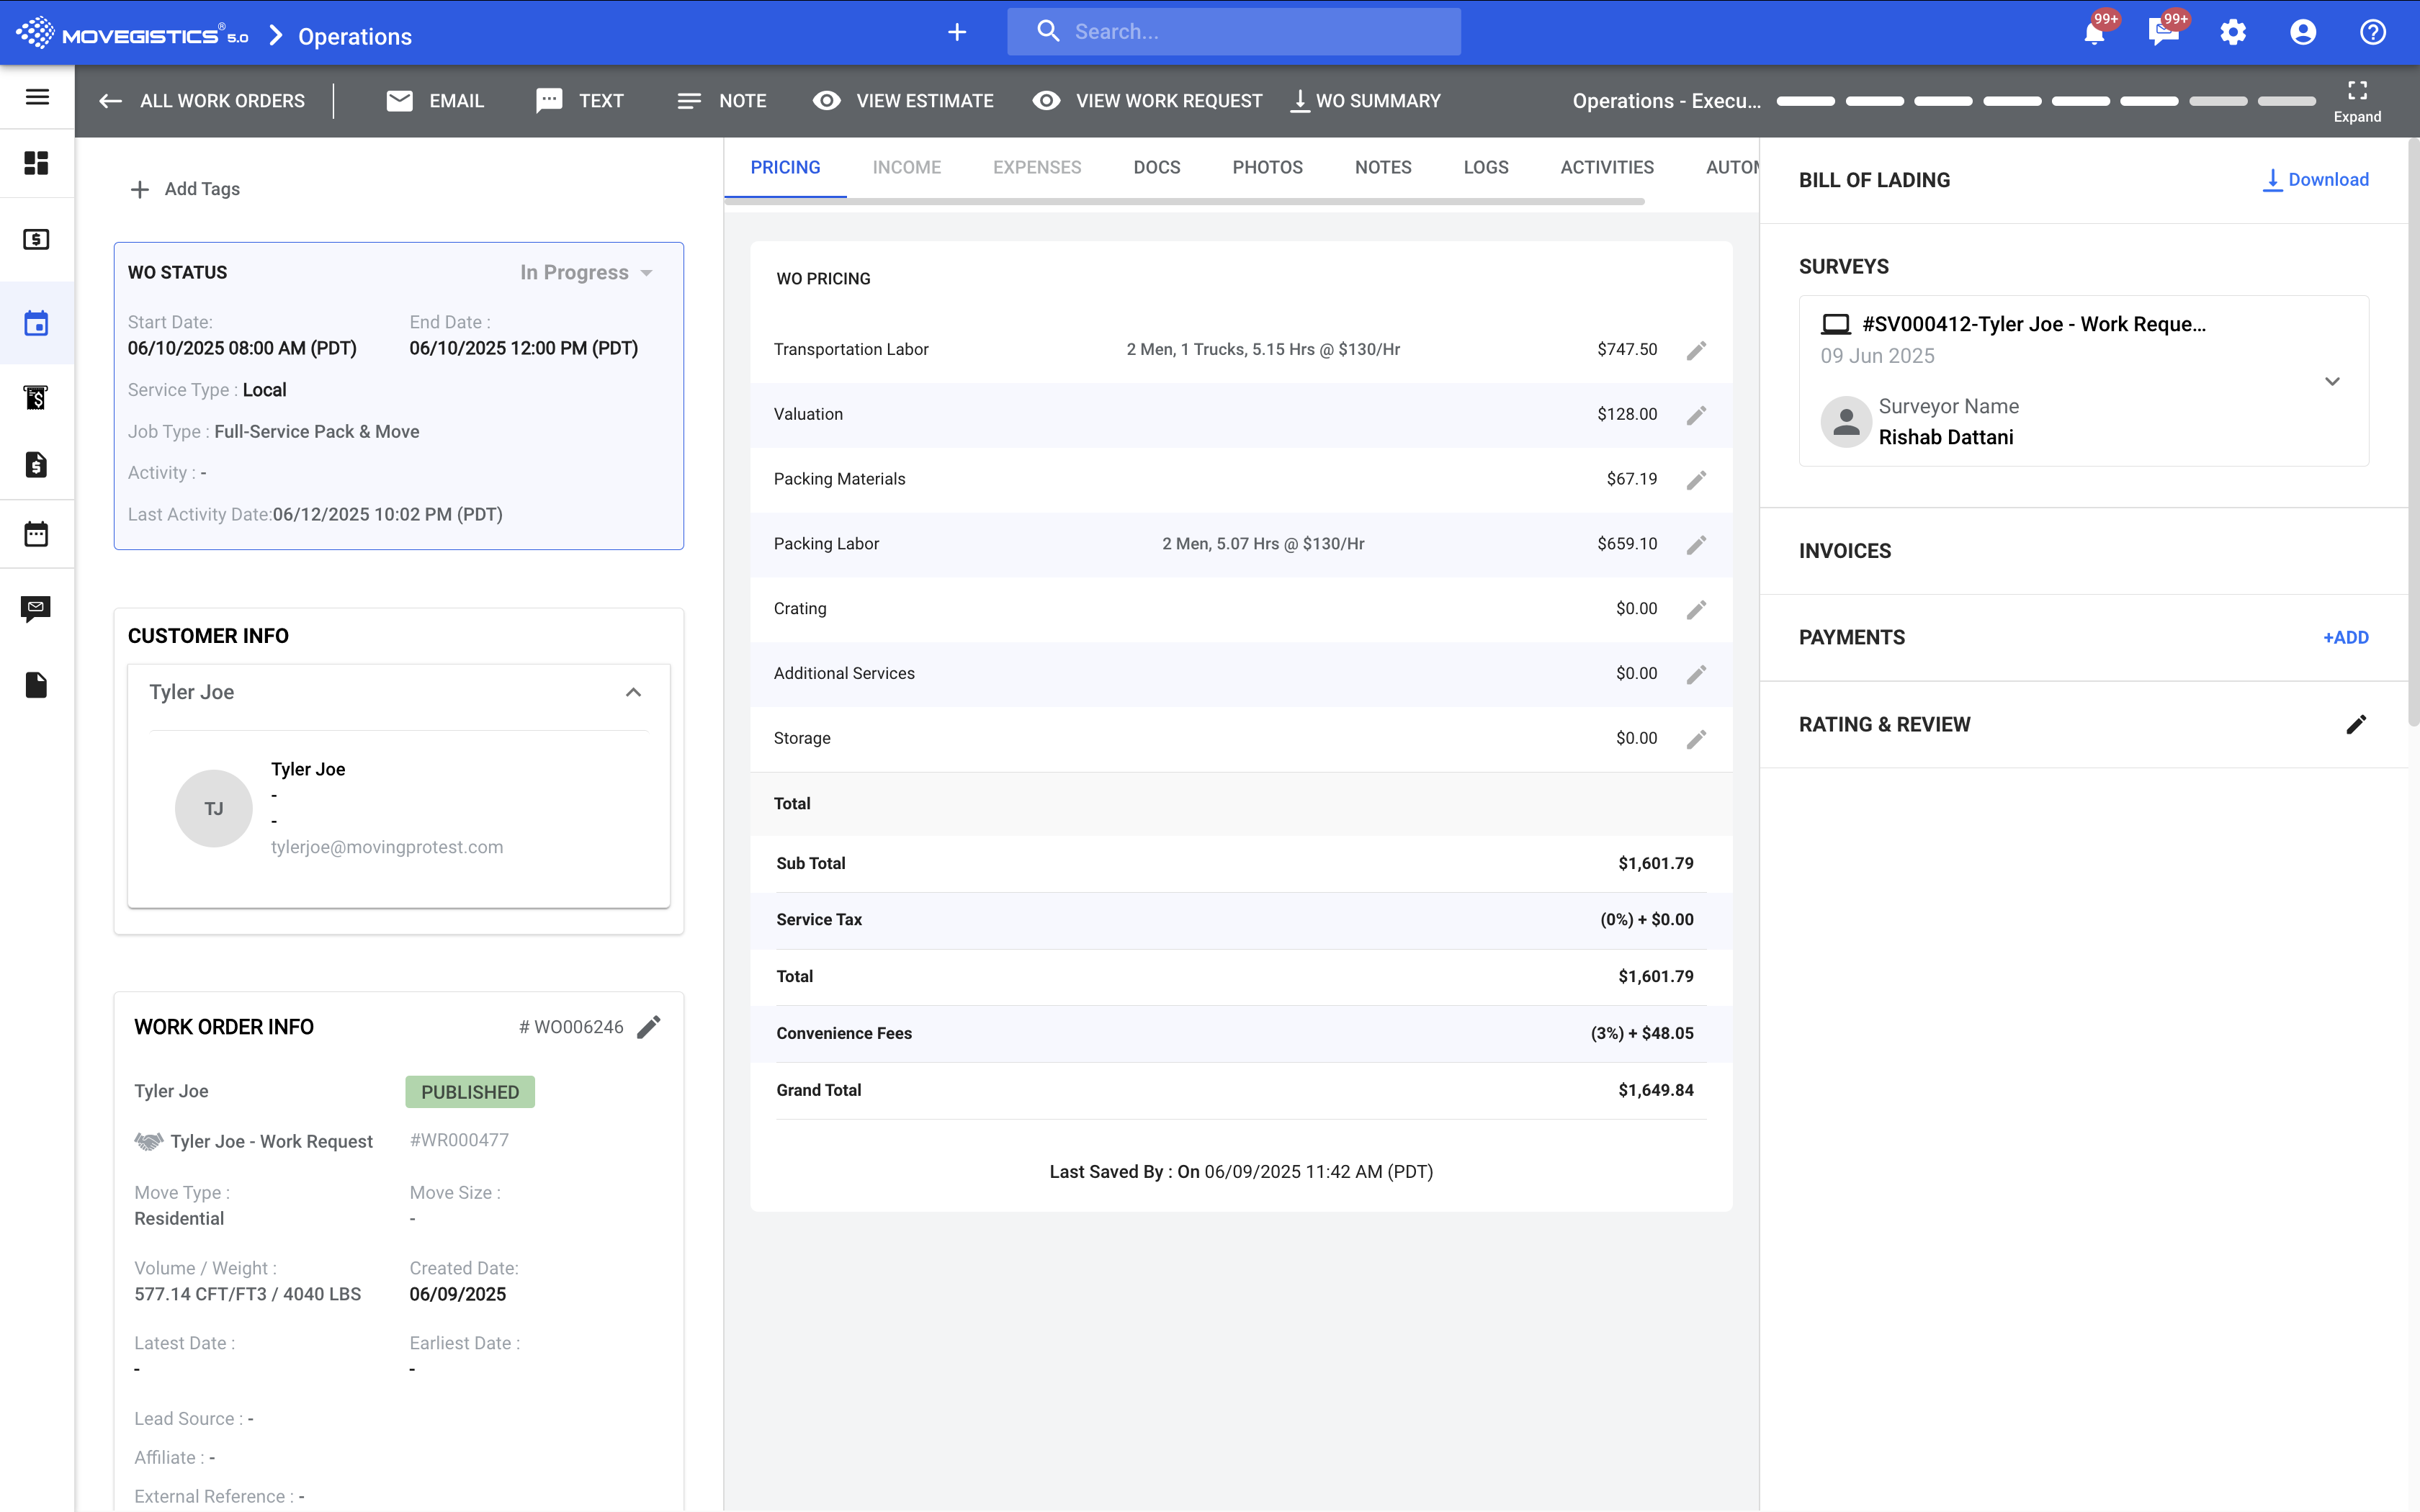Screen dimensions: 2420x1512
Task: Switch to the Docs tab
Action: [1157, 168]
